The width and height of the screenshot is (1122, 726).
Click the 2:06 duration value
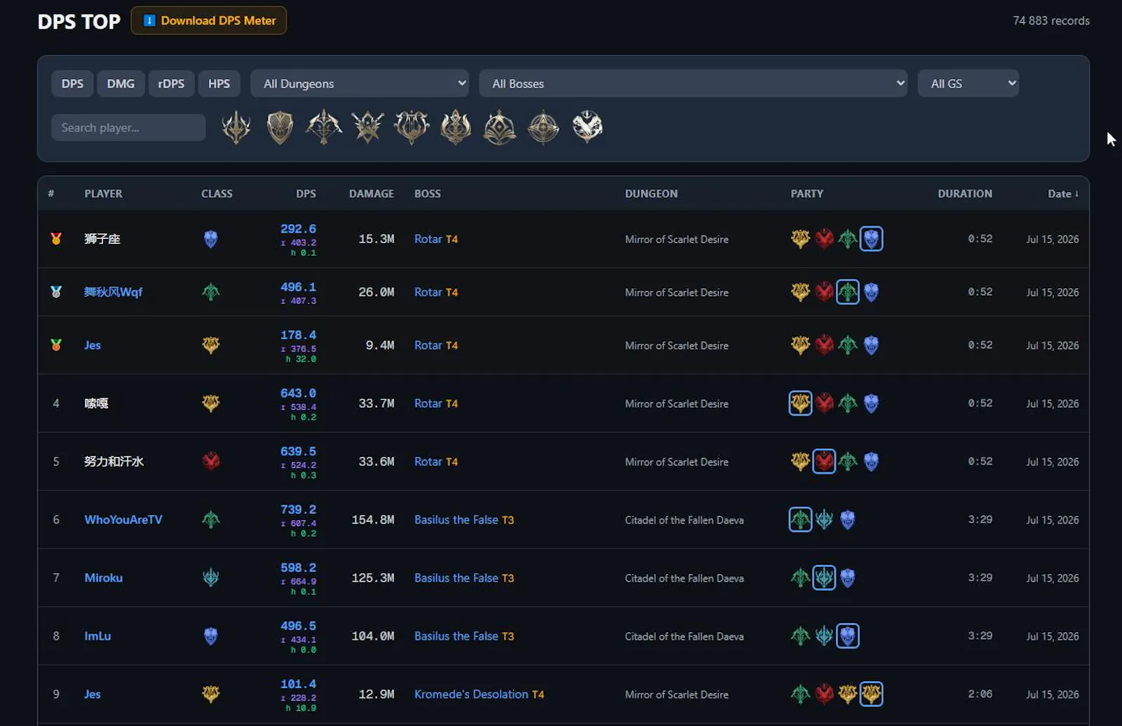click(x=980, y=694)
